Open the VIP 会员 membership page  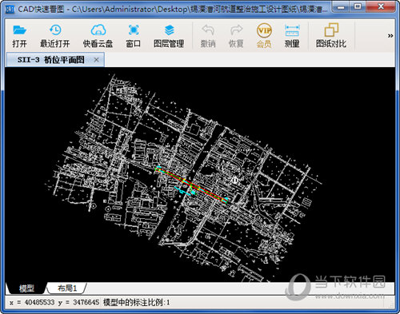[x=264, y=36]
